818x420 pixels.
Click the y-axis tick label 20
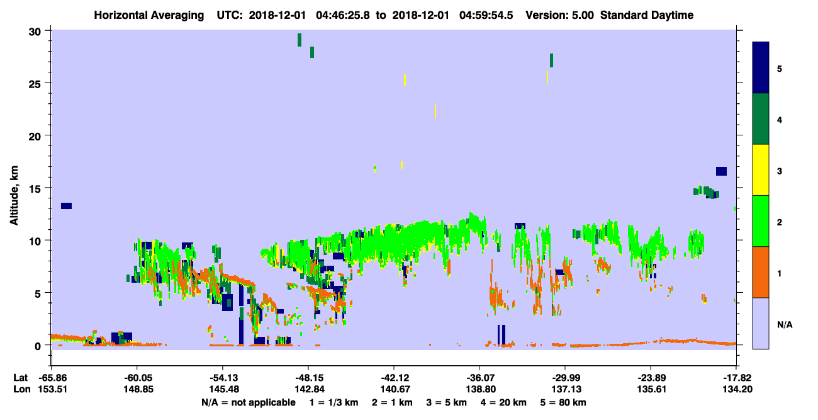36,135
